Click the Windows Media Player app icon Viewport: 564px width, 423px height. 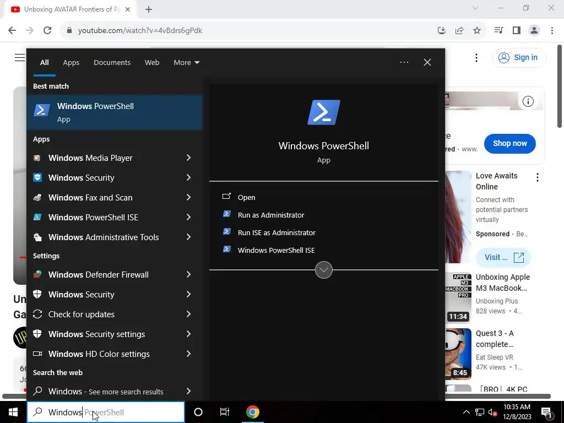[37, 158]
